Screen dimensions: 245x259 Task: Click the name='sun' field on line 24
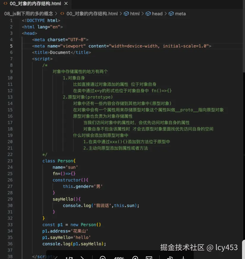click(x=65, y=167)
